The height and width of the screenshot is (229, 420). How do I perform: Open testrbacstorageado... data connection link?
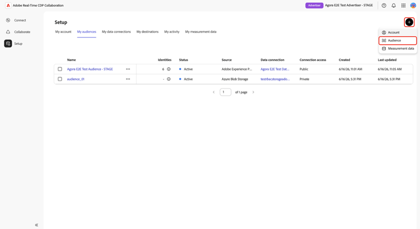pos(275,79)
